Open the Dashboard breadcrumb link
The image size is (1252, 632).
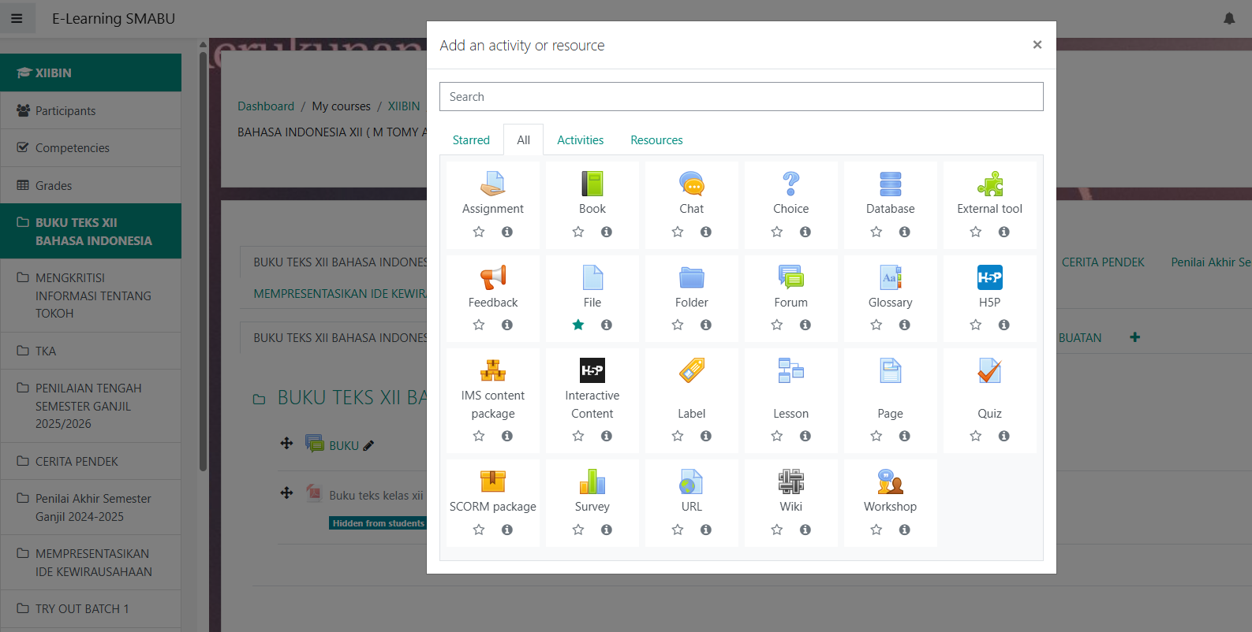266,106
